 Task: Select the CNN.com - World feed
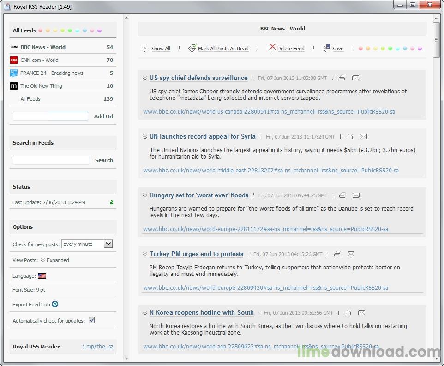point(39,60)
